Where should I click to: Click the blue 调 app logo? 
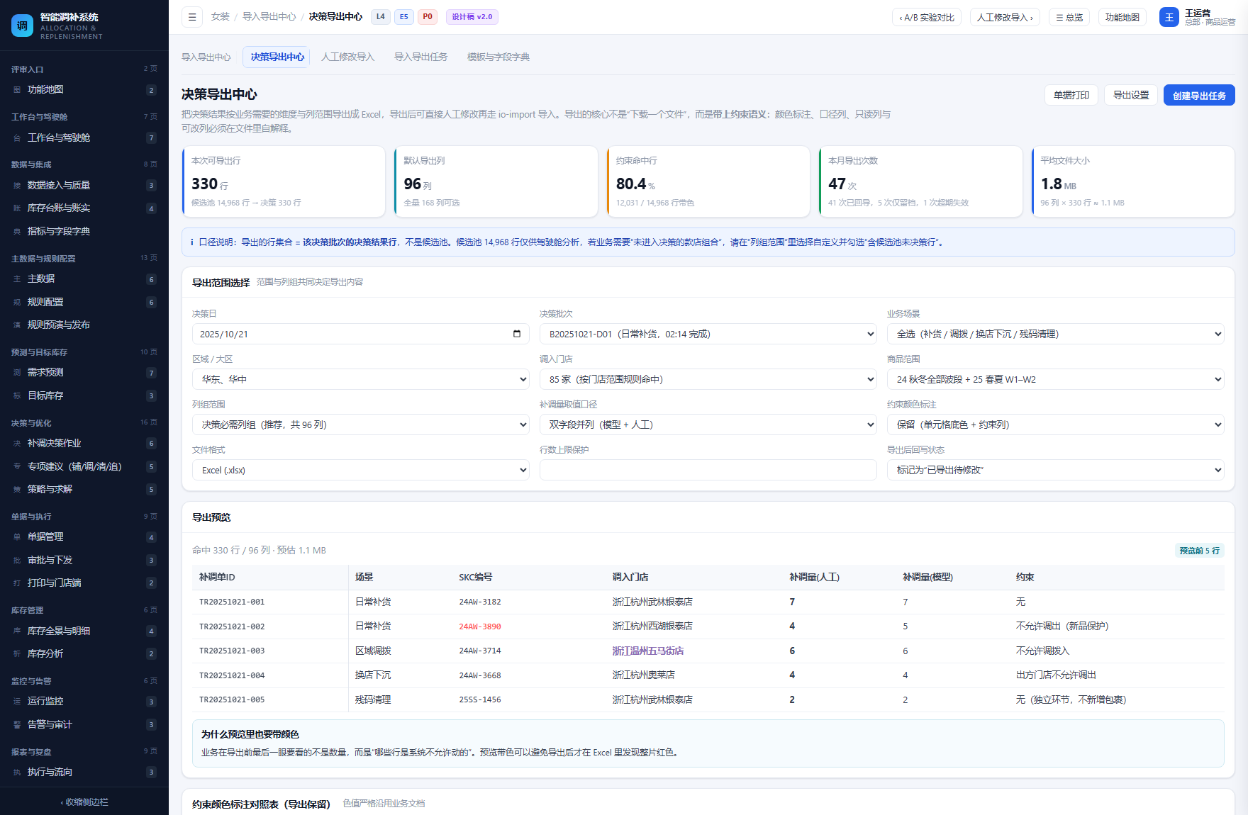click(22, 26)
